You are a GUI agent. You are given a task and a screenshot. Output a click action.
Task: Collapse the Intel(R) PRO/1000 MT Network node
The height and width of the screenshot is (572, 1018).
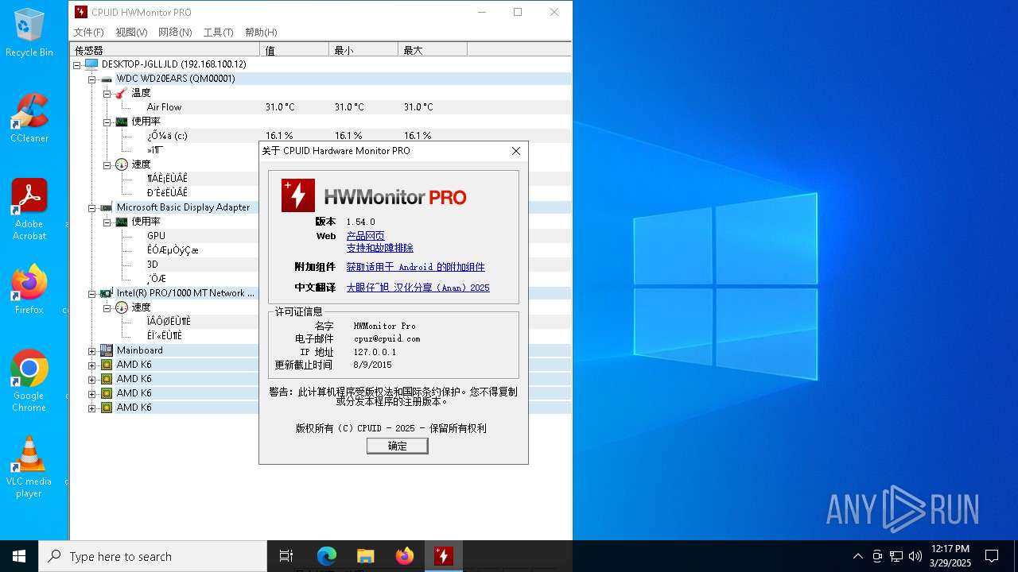click(91, 293)
